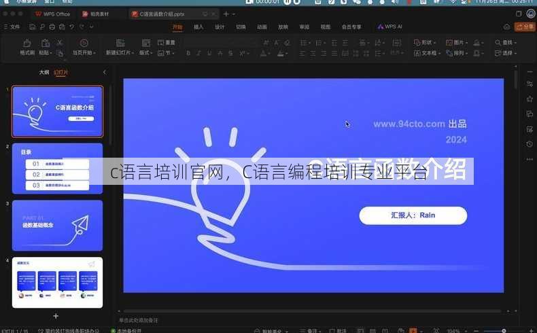Open the user account avatar
The image size is (537, 333).
pyautogui.click(x=531, y=14)
